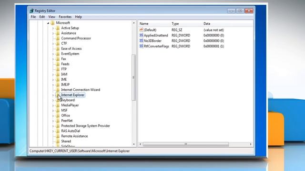Screen dimensions: 305x171
Task: Click the (Default) string value icon
Action: [x=142, y=30]
